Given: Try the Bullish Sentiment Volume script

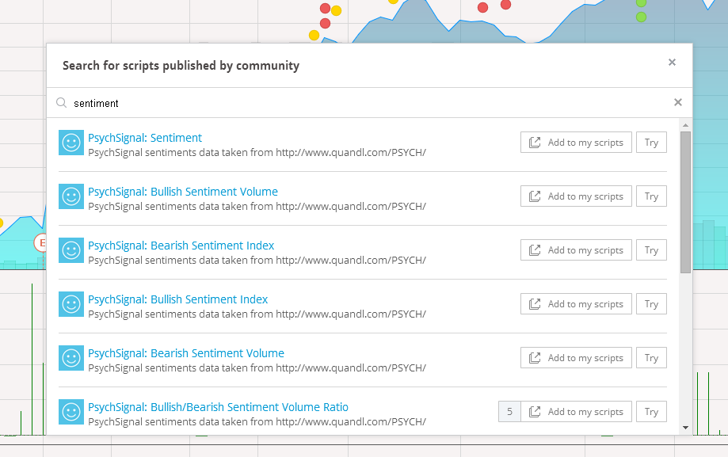Looking at the screenshot, I should [x=651, y=196].
